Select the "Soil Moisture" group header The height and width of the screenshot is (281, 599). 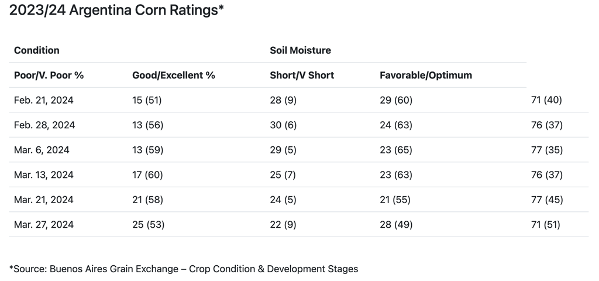pos(300,50)
